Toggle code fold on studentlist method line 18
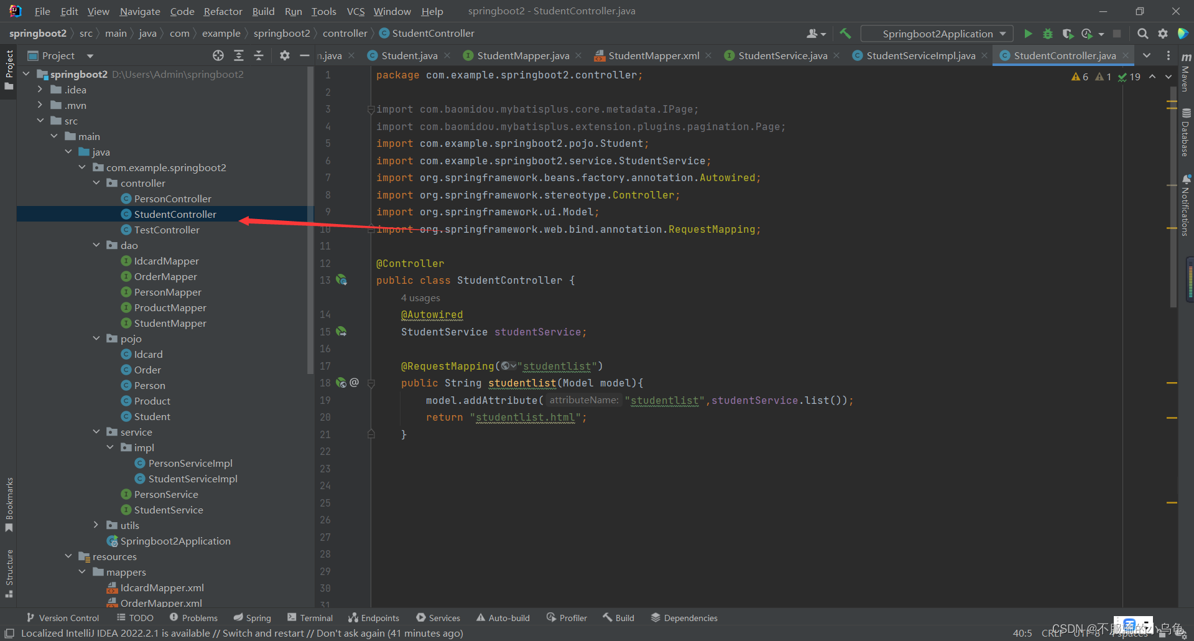The width and height of the screenshot is (1194, 641). click(371, 383)
